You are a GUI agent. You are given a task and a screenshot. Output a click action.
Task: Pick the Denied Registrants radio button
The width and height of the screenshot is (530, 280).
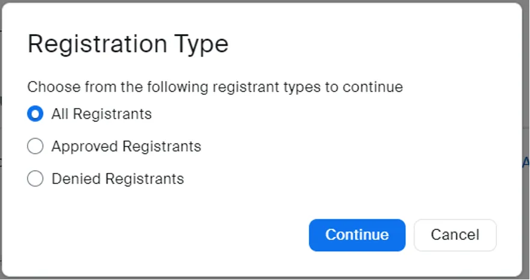(36, 178)
